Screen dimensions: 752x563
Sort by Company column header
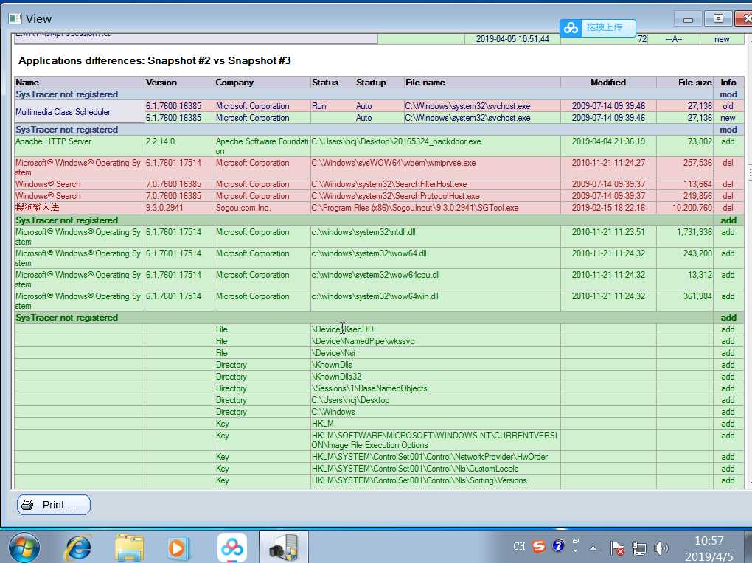(262, 83)
